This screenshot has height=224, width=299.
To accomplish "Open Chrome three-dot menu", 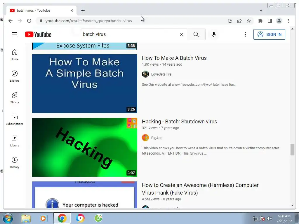I will (288, 21).
